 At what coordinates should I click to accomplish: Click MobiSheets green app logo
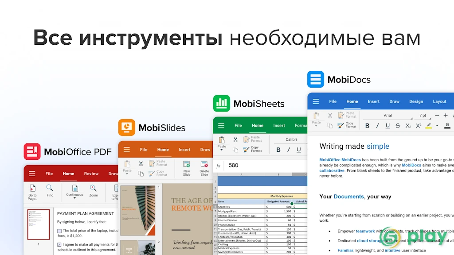tap(222, 103)
